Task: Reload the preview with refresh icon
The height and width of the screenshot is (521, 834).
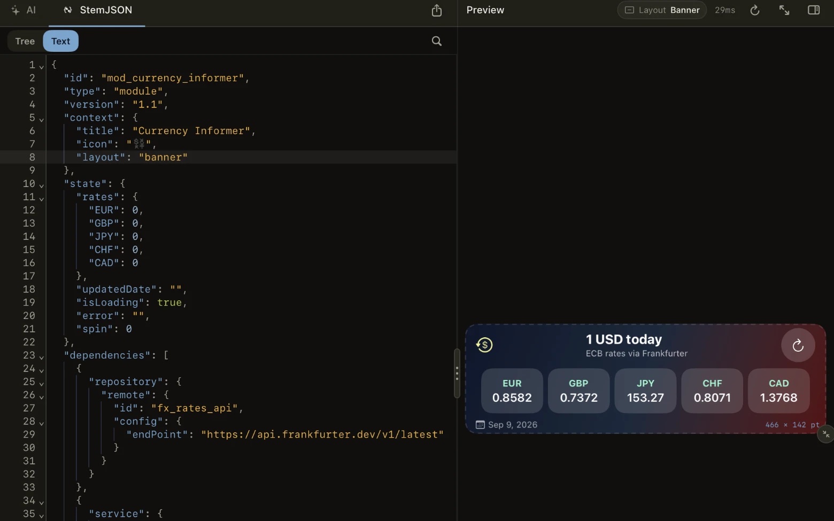Action: point(755,10)
